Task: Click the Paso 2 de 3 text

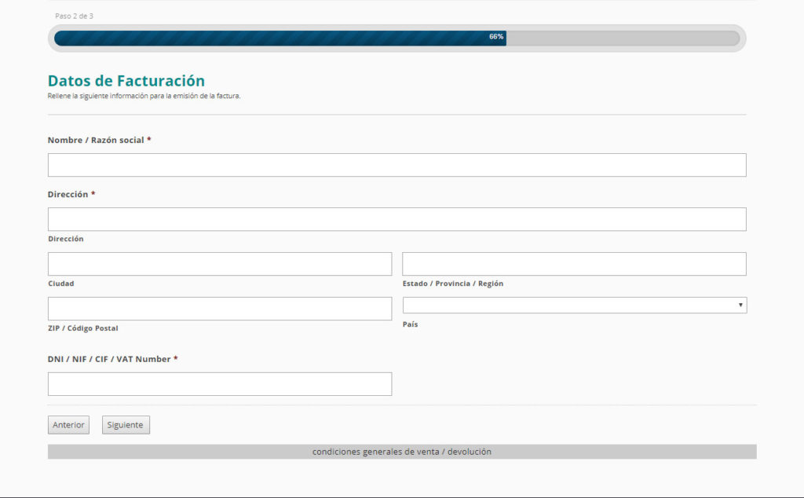Action: (75, 16)
